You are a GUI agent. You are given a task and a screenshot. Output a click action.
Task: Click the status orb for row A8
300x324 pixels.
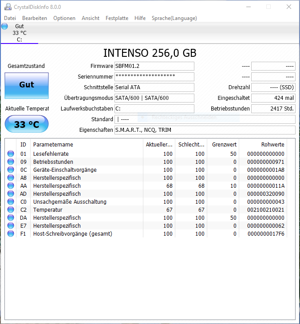click(11, 178)
